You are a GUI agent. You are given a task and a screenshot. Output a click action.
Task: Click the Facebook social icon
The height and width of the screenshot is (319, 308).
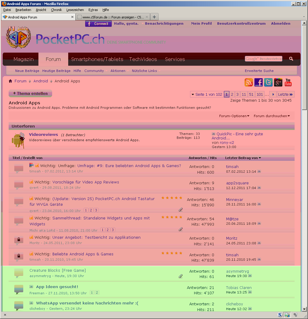(x=259, y=82)
